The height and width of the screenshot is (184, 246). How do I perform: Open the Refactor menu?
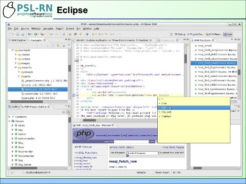pos(36,28)
